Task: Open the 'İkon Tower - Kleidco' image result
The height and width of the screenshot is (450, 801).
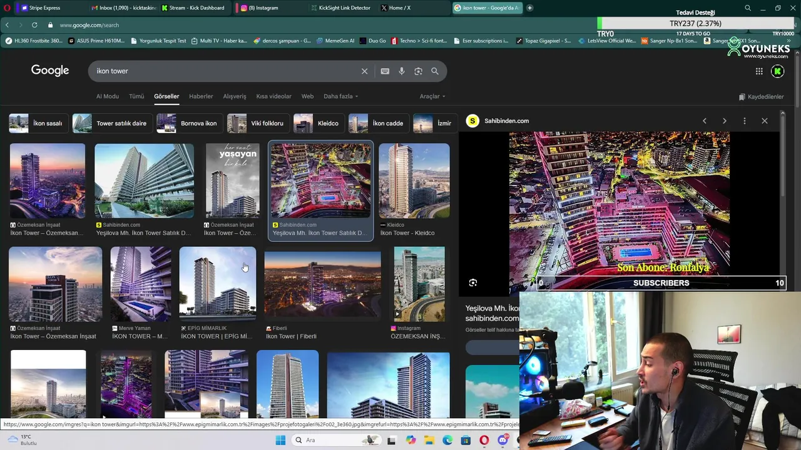Action: (x=414, y=191)
